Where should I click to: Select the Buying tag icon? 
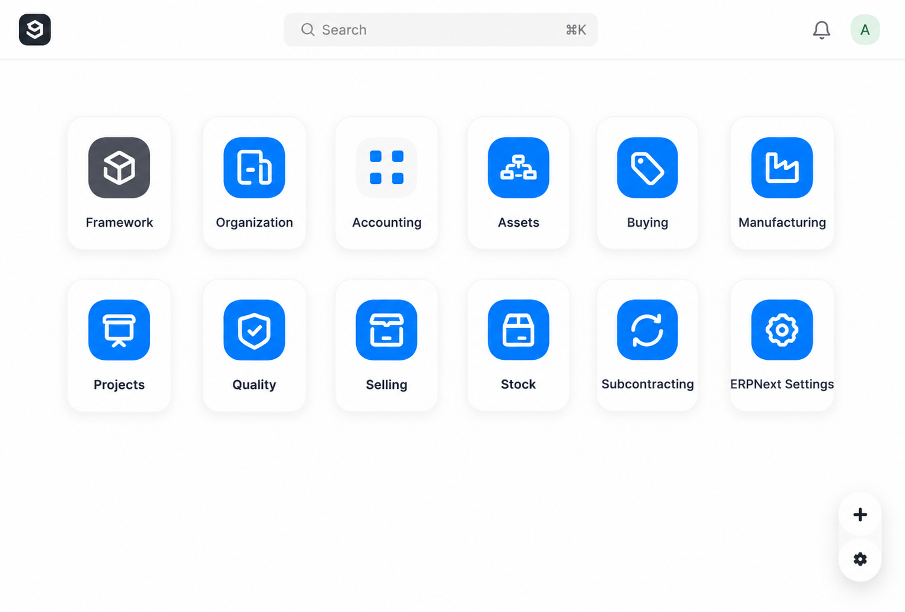[x=647, y=167]
